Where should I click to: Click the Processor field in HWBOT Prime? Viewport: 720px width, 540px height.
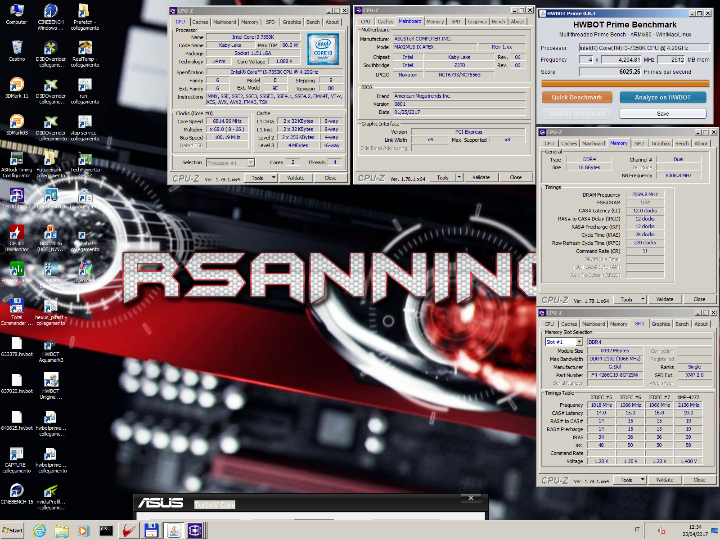[x=644, y=48]
